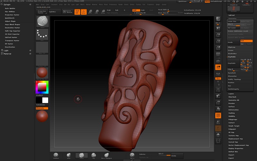Screen dimensions: 257x161
Task: Click the large Divide button in the Geometry panel
Action: (234, 43)
